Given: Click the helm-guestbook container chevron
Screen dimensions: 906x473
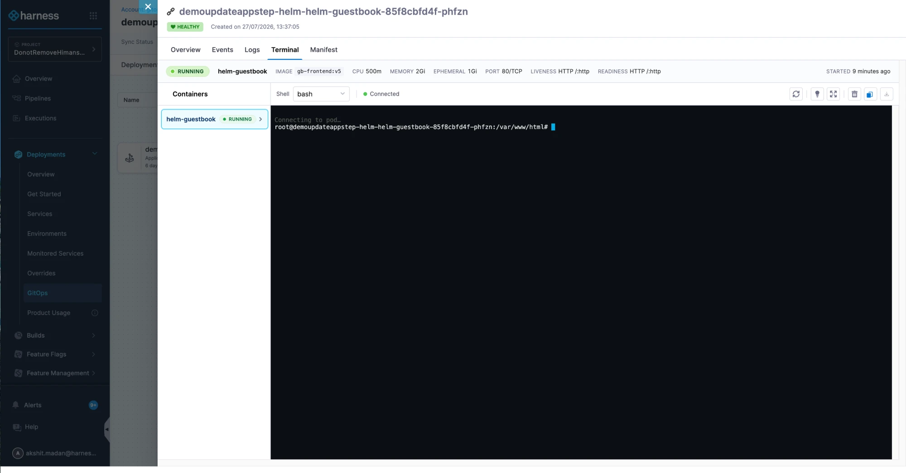Looking at the screenshot, I should tap(260, 119).
